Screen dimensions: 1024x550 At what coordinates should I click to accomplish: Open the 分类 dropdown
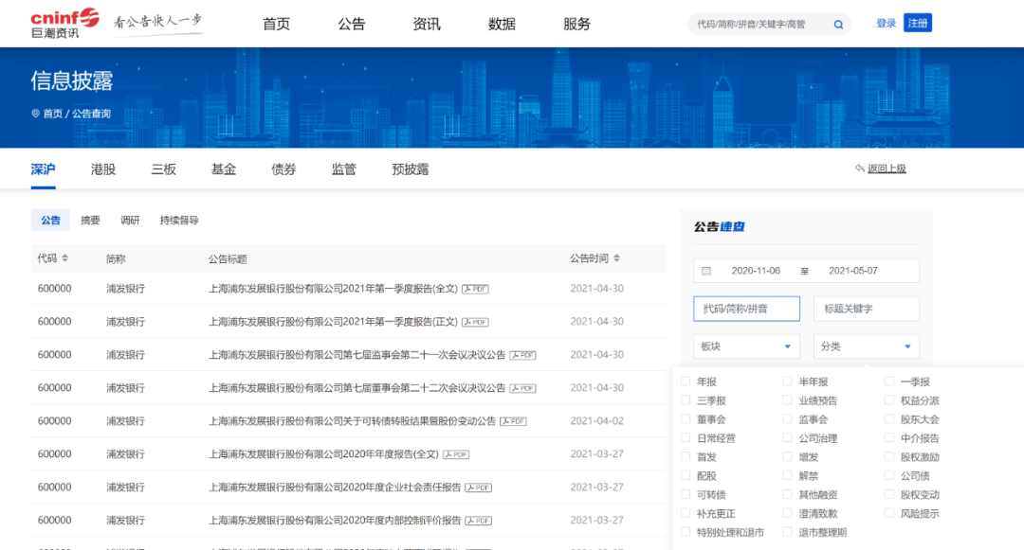(x=866, y=346)
